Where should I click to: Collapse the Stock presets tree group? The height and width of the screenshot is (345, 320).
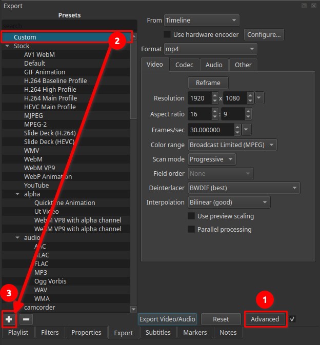point(7,46)
